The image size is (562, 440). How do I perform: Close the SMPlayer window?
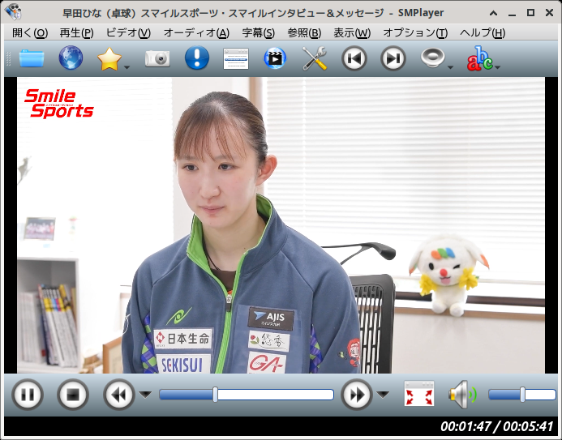pyautogui.click(x=550, y=13)
